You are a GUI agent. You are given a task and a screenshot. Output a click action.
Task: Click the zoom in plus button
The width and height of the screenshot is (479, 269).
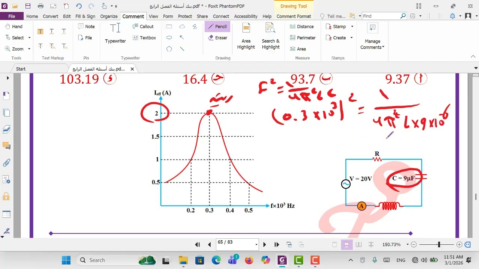460,245
